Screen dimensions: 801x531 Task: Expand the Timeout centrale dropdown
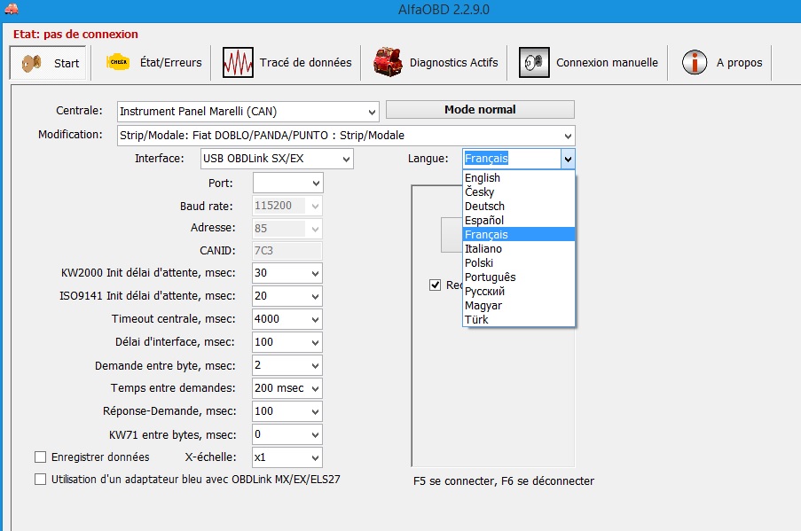point(315,319)
